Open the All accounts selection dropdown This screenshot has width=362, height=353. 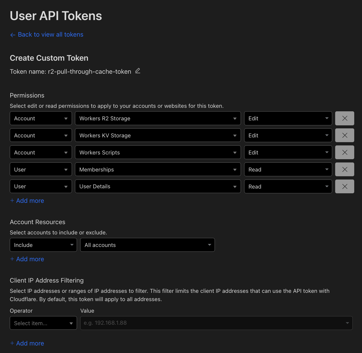pos(147,245)
